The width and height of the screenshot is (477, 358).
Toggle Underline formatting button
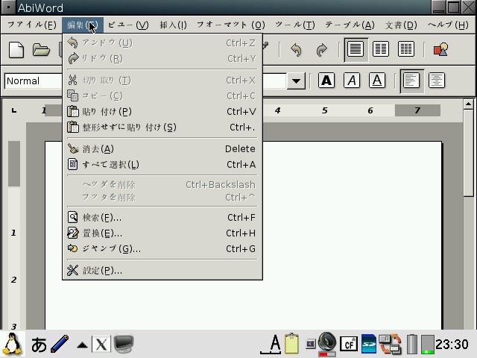[x=377, y=81]
